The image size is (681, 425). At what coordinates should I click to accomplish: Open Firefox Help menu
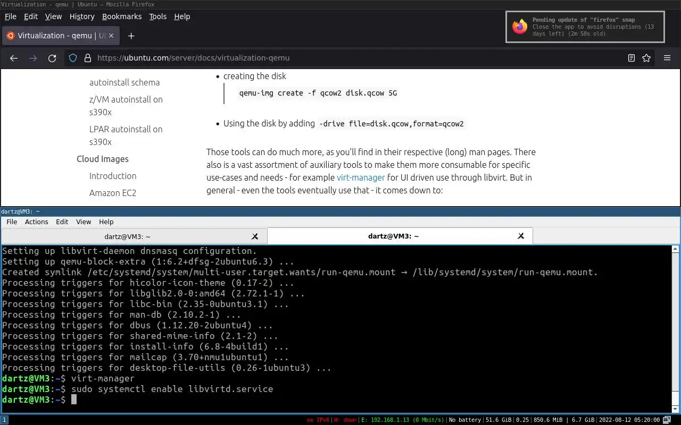[182, 16]
